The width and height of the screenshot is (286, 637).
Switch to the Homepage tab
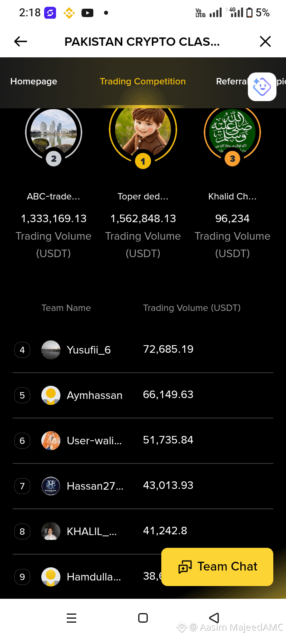(34, 81)
